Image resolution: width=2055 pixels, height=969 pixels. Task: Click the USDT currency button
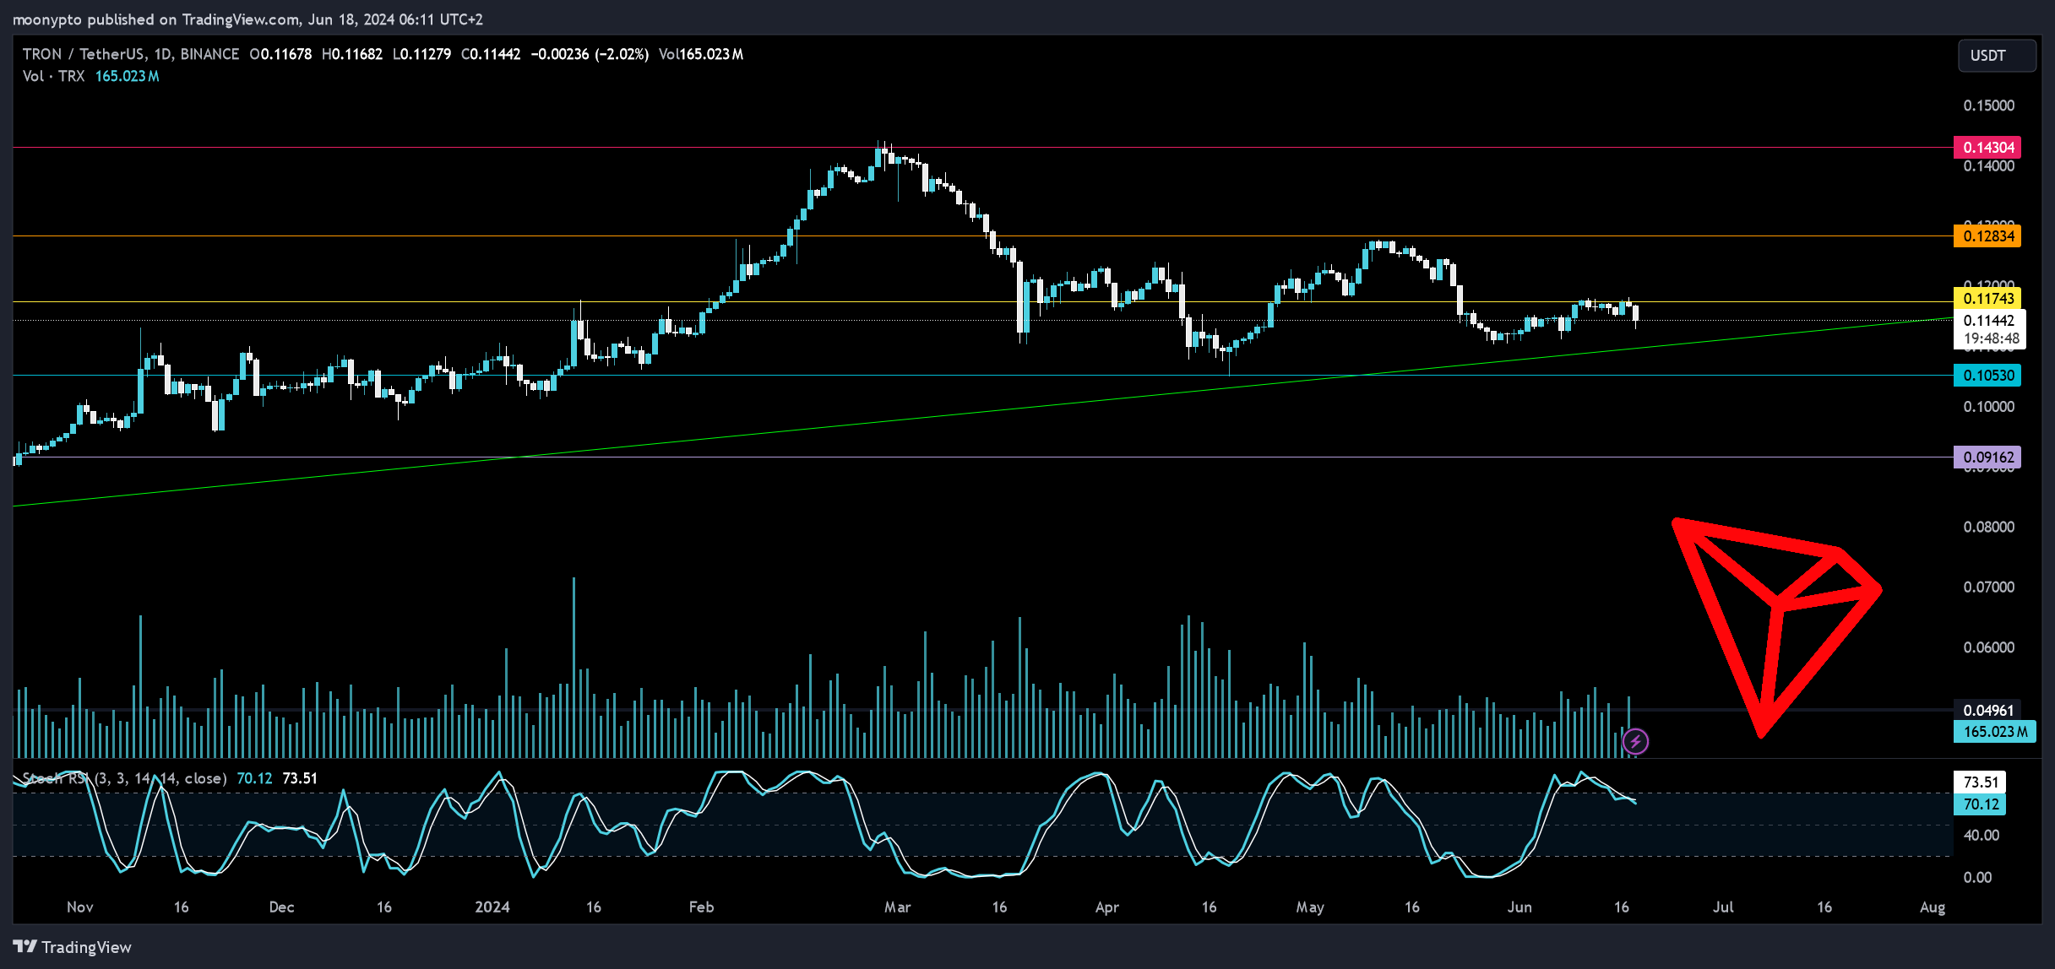pyautogui.click(x=1996, y=56)
